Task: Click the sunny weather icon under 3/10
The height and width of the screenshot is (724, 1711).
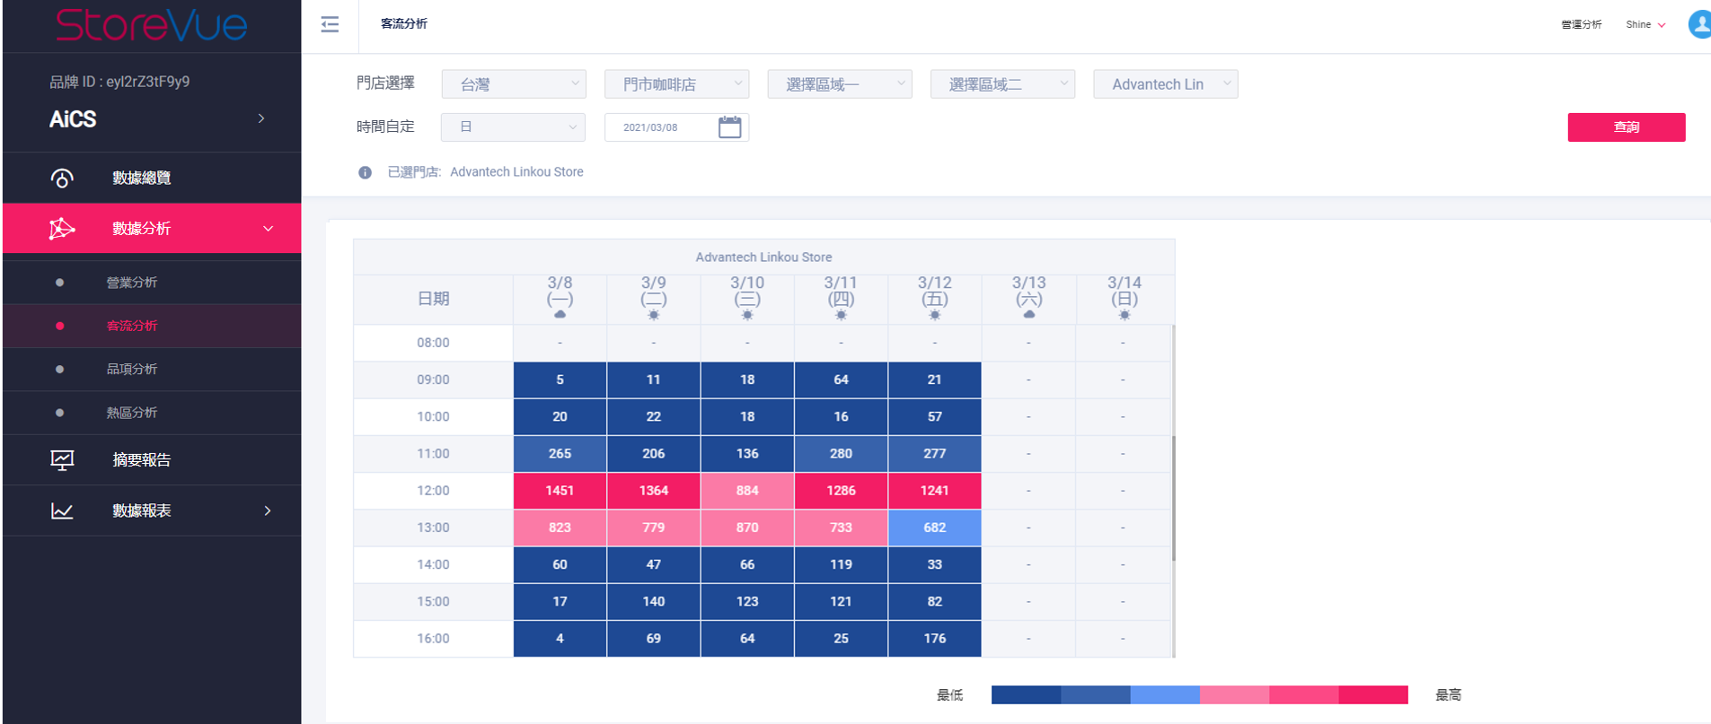Action: click(747, 315)
